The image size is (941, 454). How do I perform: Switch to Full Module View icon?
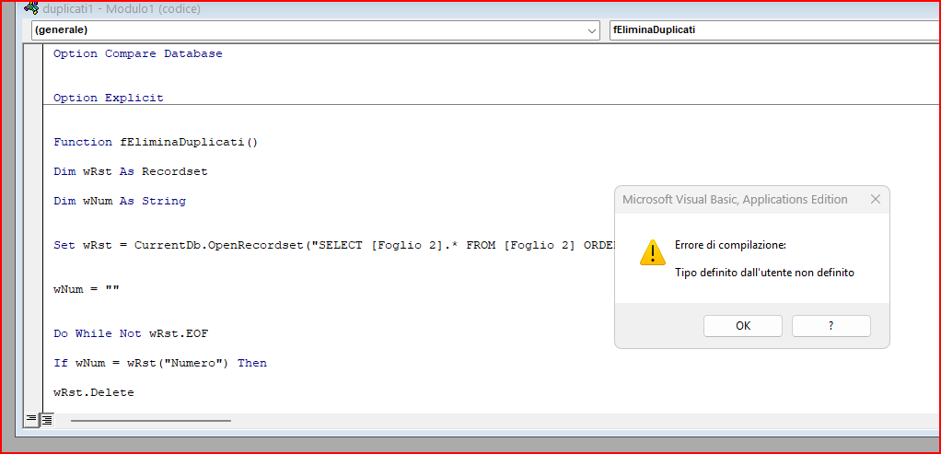[47, 419]
